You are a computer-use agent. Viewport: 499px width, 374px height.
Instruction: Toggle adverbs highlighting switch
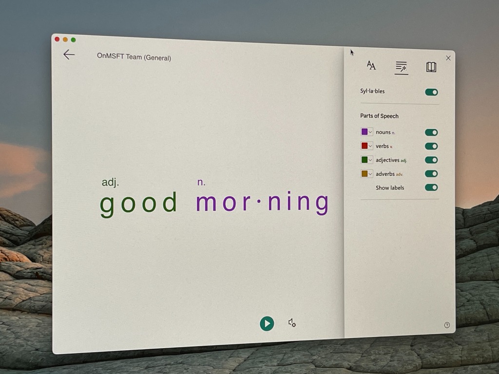431,174
